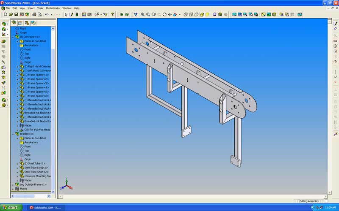Expand the Leg Outside Frame<1> node

(x=13, y=185)
